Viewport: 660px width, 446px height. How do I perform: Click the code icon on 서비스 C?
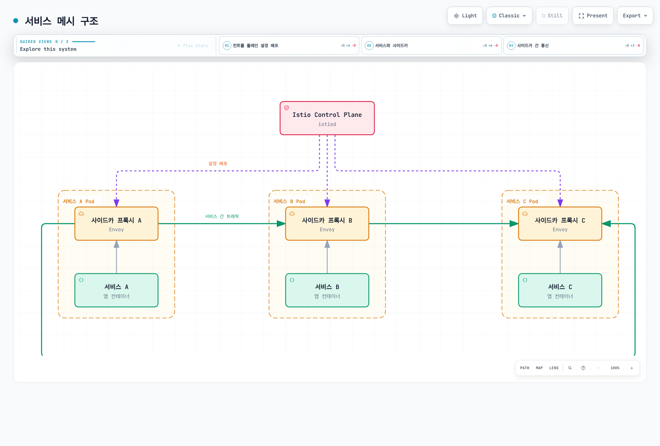point(525,280)
